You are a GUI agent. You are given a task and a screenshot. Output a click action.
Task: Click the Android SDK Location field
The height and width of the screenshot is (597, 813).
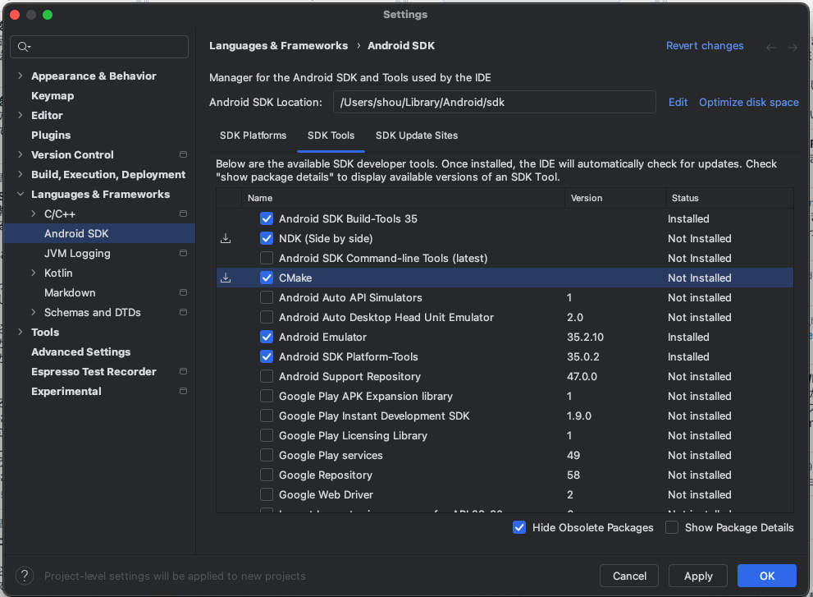494,103
